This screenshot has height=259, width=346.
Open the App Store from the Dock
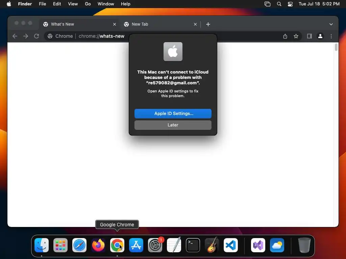pyautogui.click(x=136, y=245)
